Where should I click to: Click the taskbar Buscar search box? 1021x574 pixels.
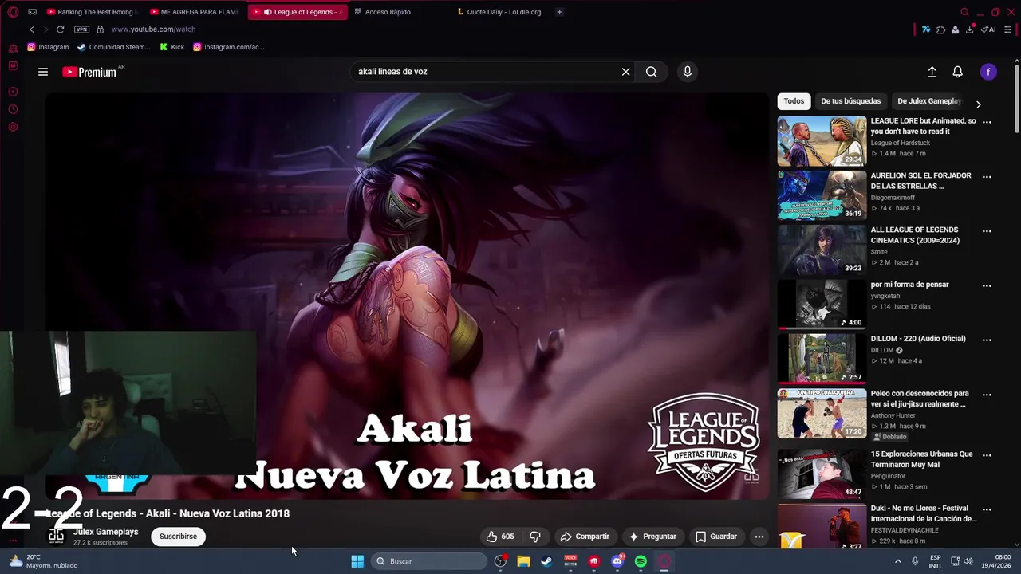click(429, 561)
